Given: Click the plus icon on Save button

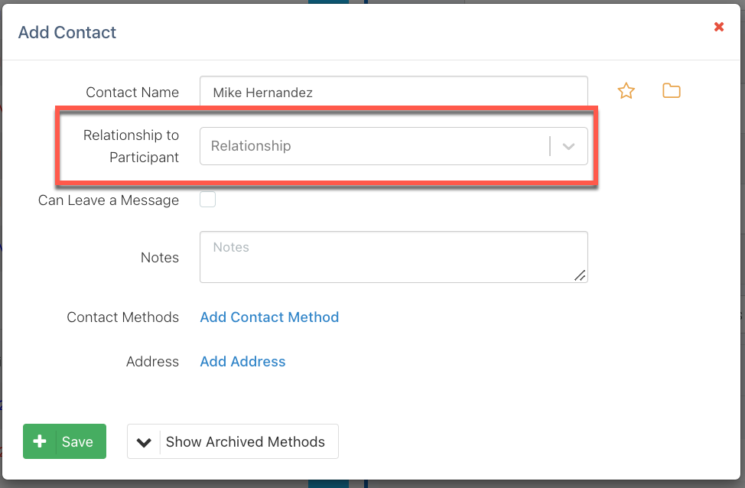Looking at the screenshot, I should pyautogui.click(x=41, y=441).
